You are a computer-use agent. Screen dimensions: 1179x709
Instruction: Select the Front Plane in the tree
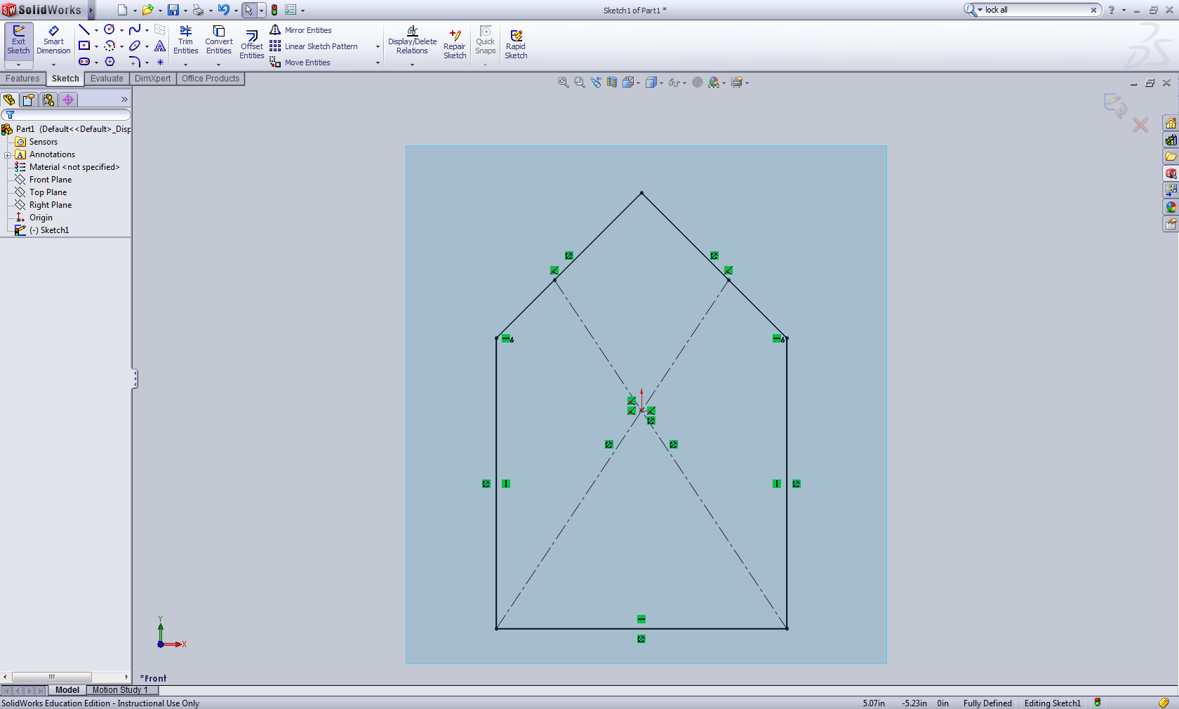point(49,180)
